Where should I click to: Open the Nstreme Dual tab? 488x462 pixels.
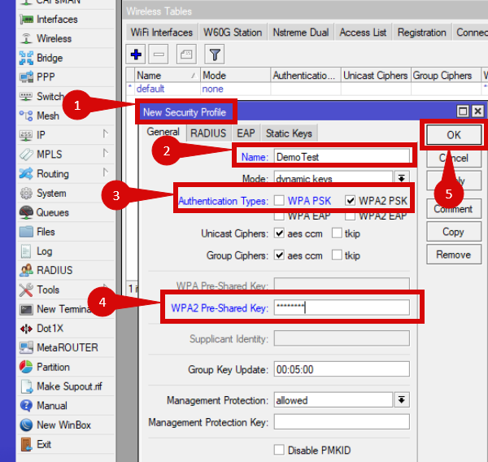point(301,33)
